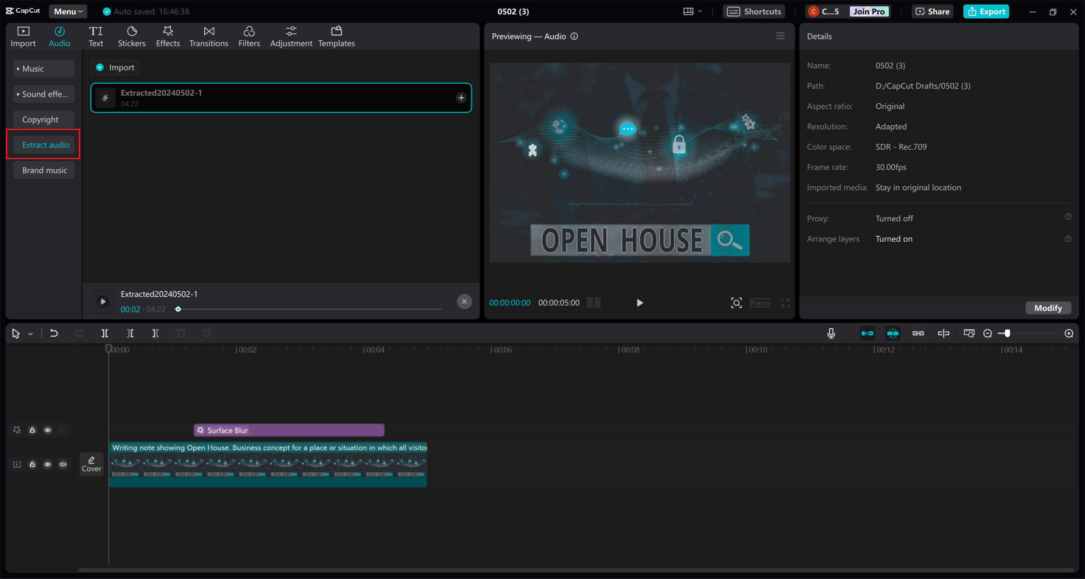
Task: Click the Export button
Action: (x=986, y=11)
